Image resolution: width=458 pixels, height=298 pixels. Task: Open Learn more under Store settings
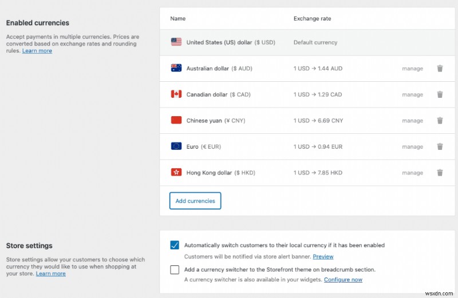pyautogui.click(x=51, y=274)
